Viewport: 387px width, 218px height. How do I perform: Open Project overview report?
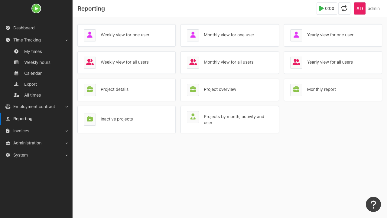point(229,90)
